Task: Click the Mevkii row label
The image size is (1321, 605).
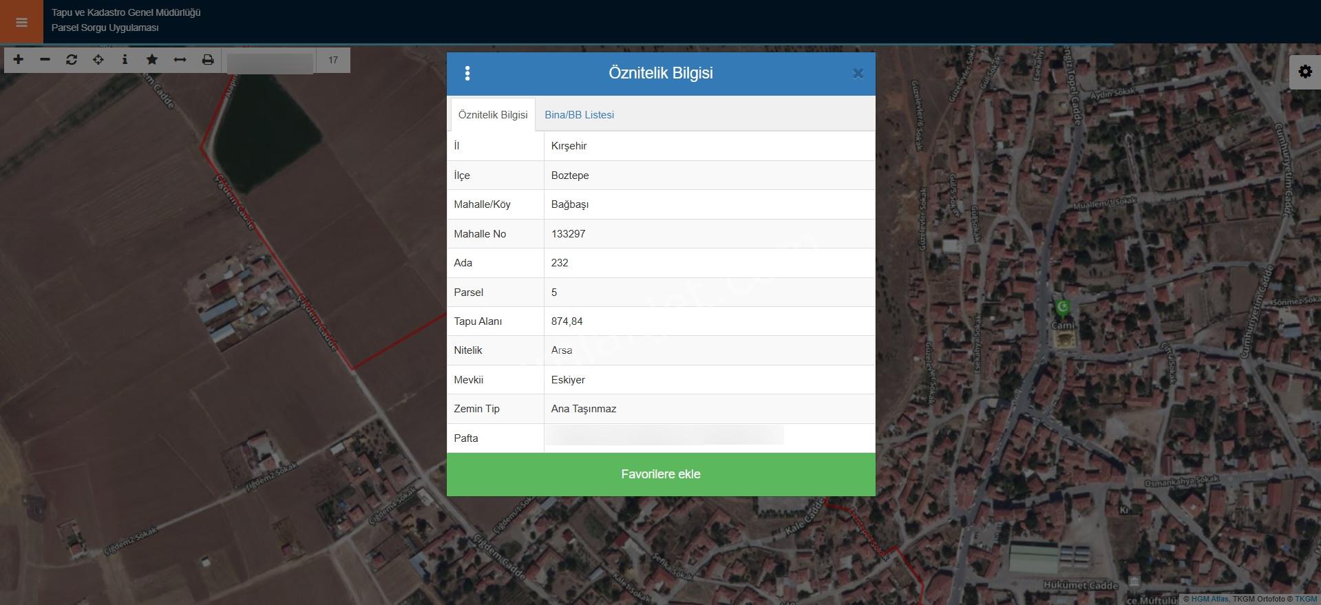Action: tap(468, 380)
